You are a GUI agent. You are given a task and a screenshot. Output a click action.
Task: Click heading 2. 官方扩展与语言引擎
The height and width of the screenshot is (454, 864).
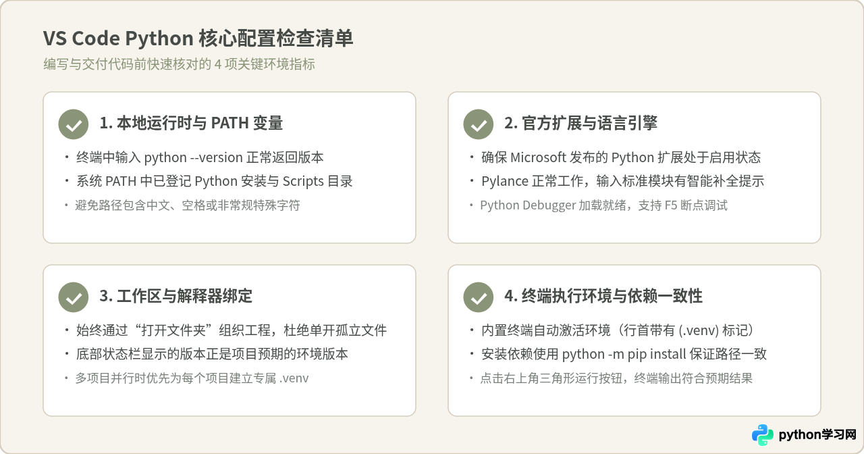click(580, 123)
